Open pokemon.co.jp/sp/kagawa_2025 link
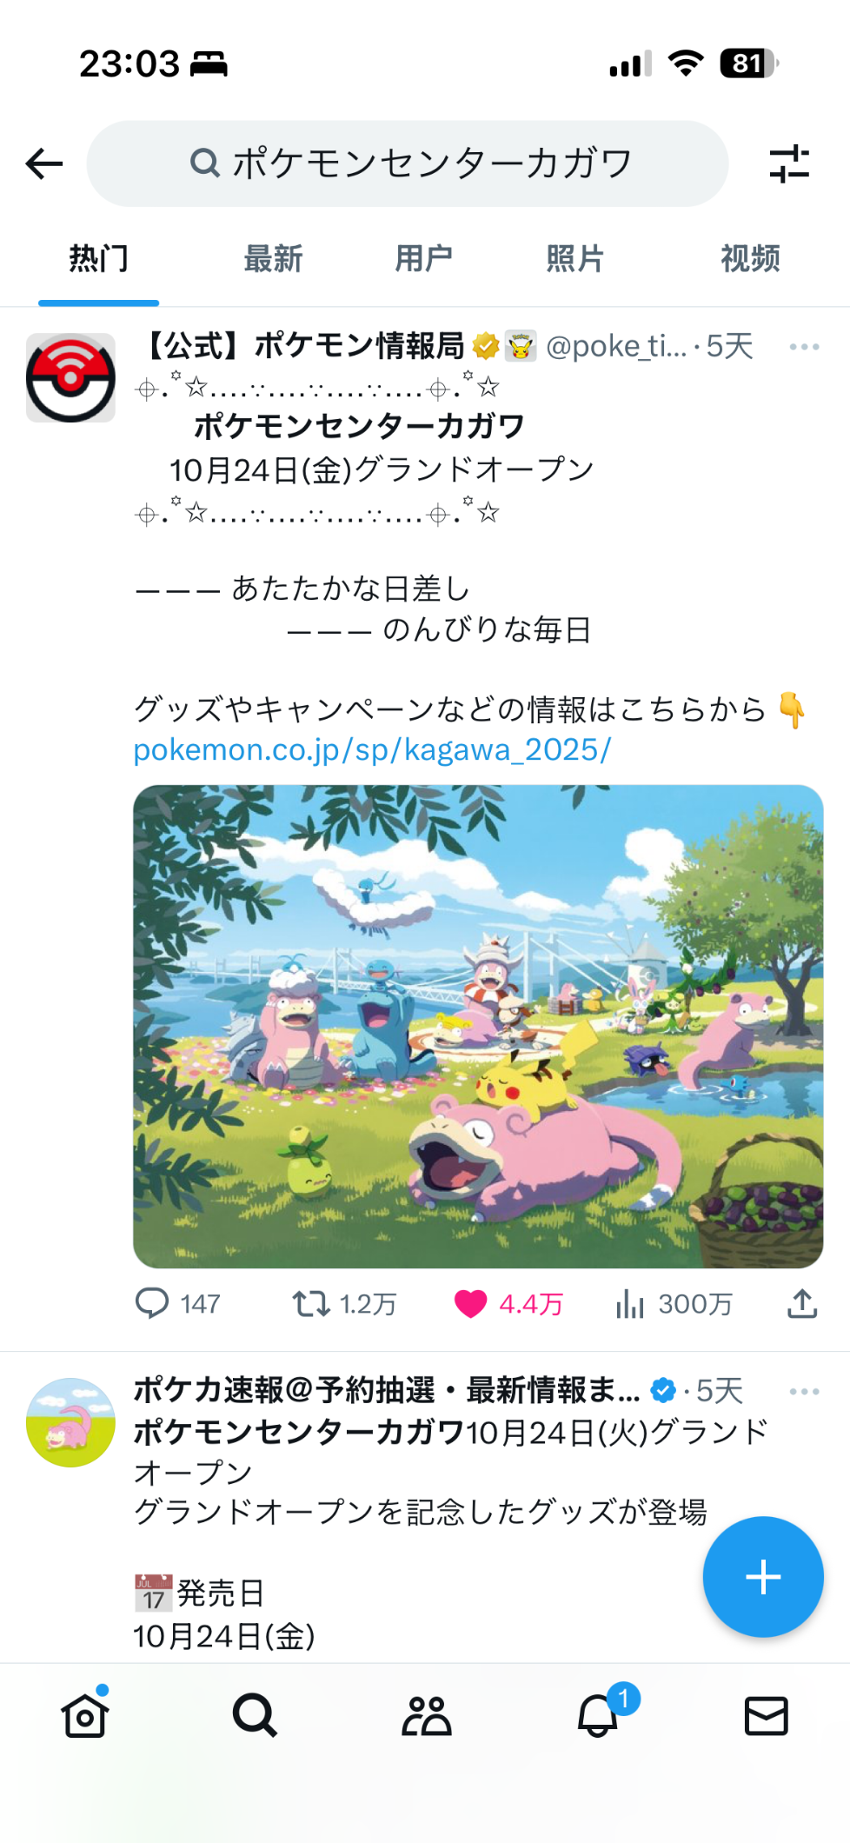 [x=372, y=749]
